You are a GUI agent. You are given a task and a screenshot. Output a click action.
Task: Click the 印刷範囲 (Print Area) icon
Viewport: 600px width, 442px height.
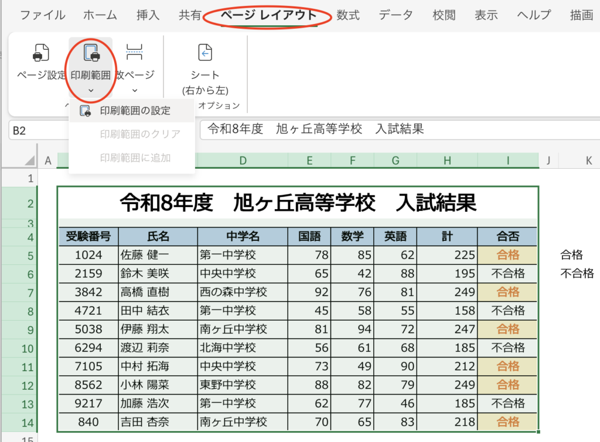(x=90, y=53)
